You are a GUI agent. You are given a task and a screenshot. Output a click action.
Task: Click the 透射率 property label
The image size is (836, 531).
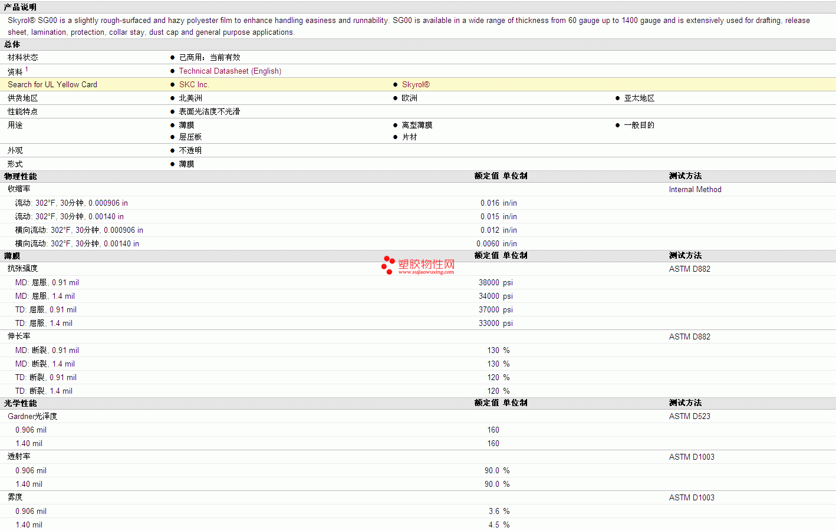19,456
